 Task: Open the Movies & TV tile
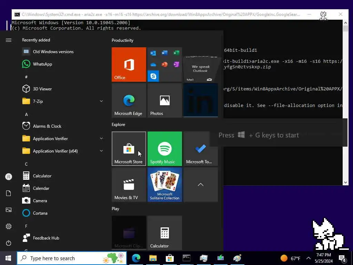click(x=129, y=185)
